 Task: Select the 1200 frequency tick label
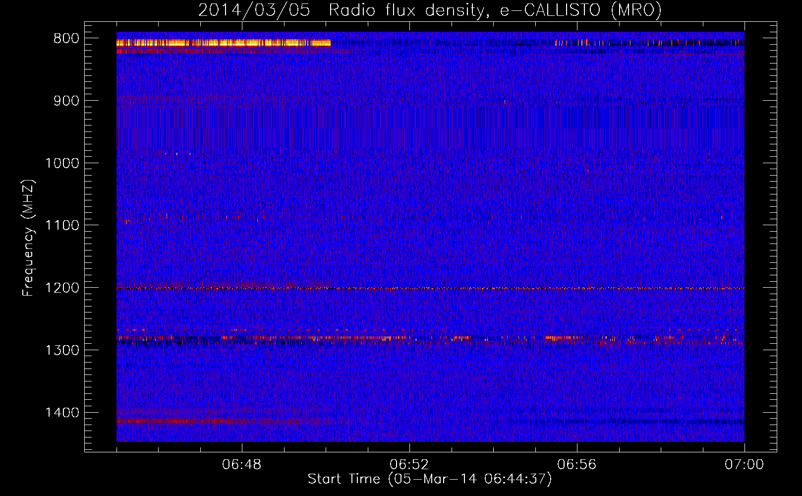tap(62, 288)
